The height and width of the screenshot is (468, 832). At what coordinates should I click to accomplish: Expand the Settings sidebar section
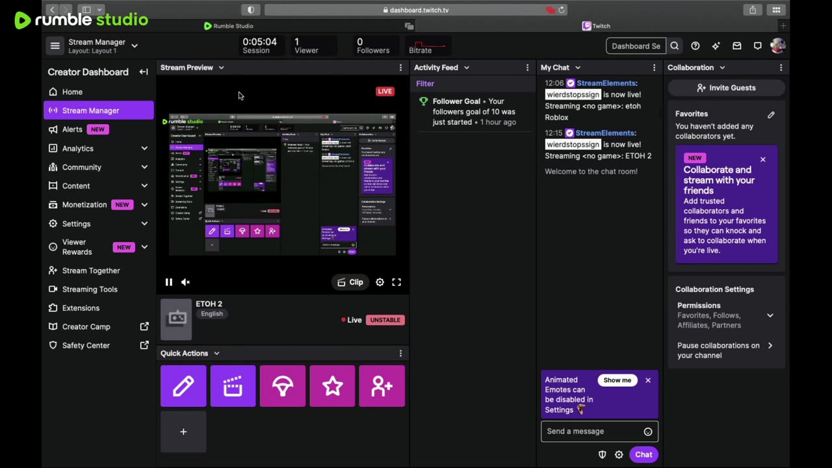pos(144,224)
